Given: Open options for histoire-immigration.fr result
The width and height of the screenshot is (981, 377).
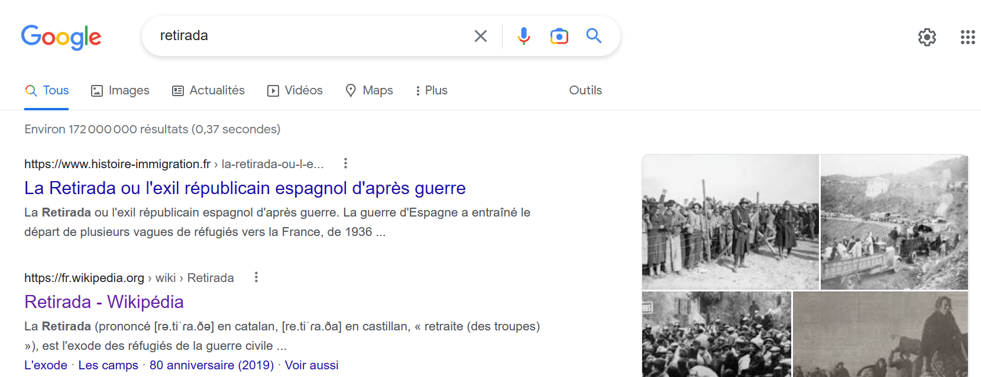Looking at the screenshot, I should (x=345, y=163).
